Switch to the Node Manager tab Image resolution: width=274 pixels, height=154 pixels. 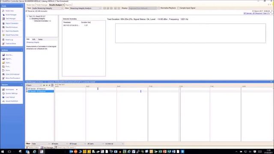tap(42, 5)
